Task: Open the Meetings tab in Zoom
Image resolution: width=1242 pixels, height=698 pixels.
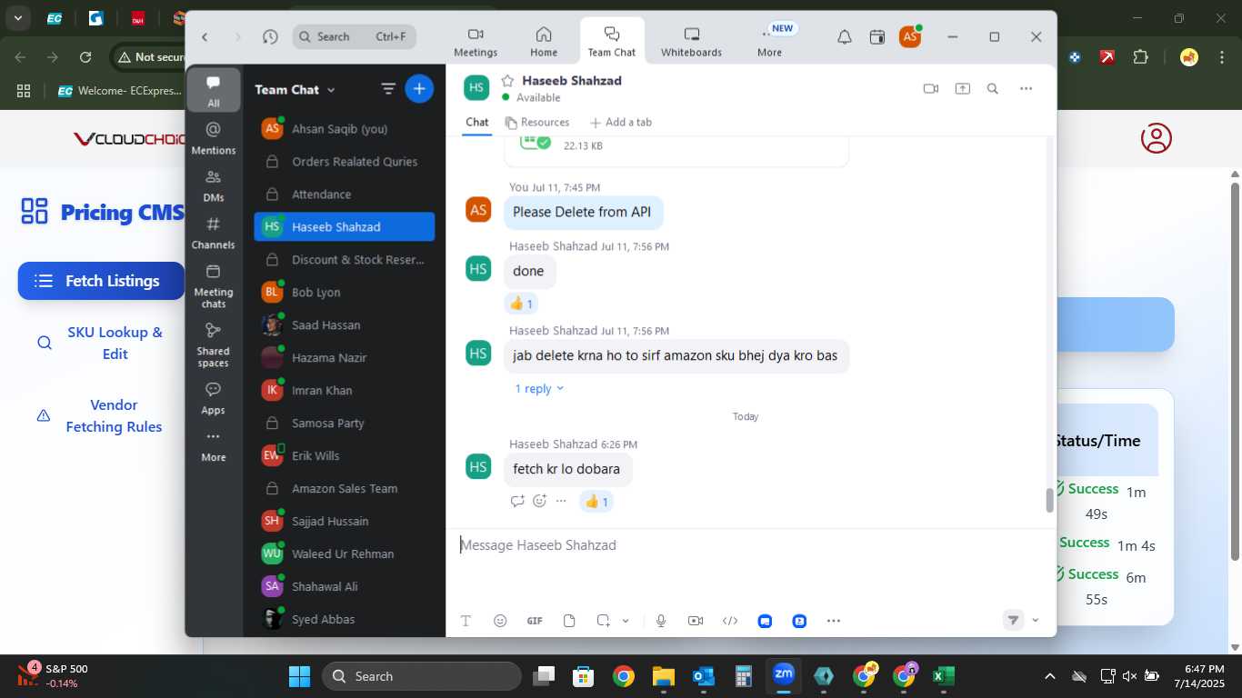Action: coord(476,41)
